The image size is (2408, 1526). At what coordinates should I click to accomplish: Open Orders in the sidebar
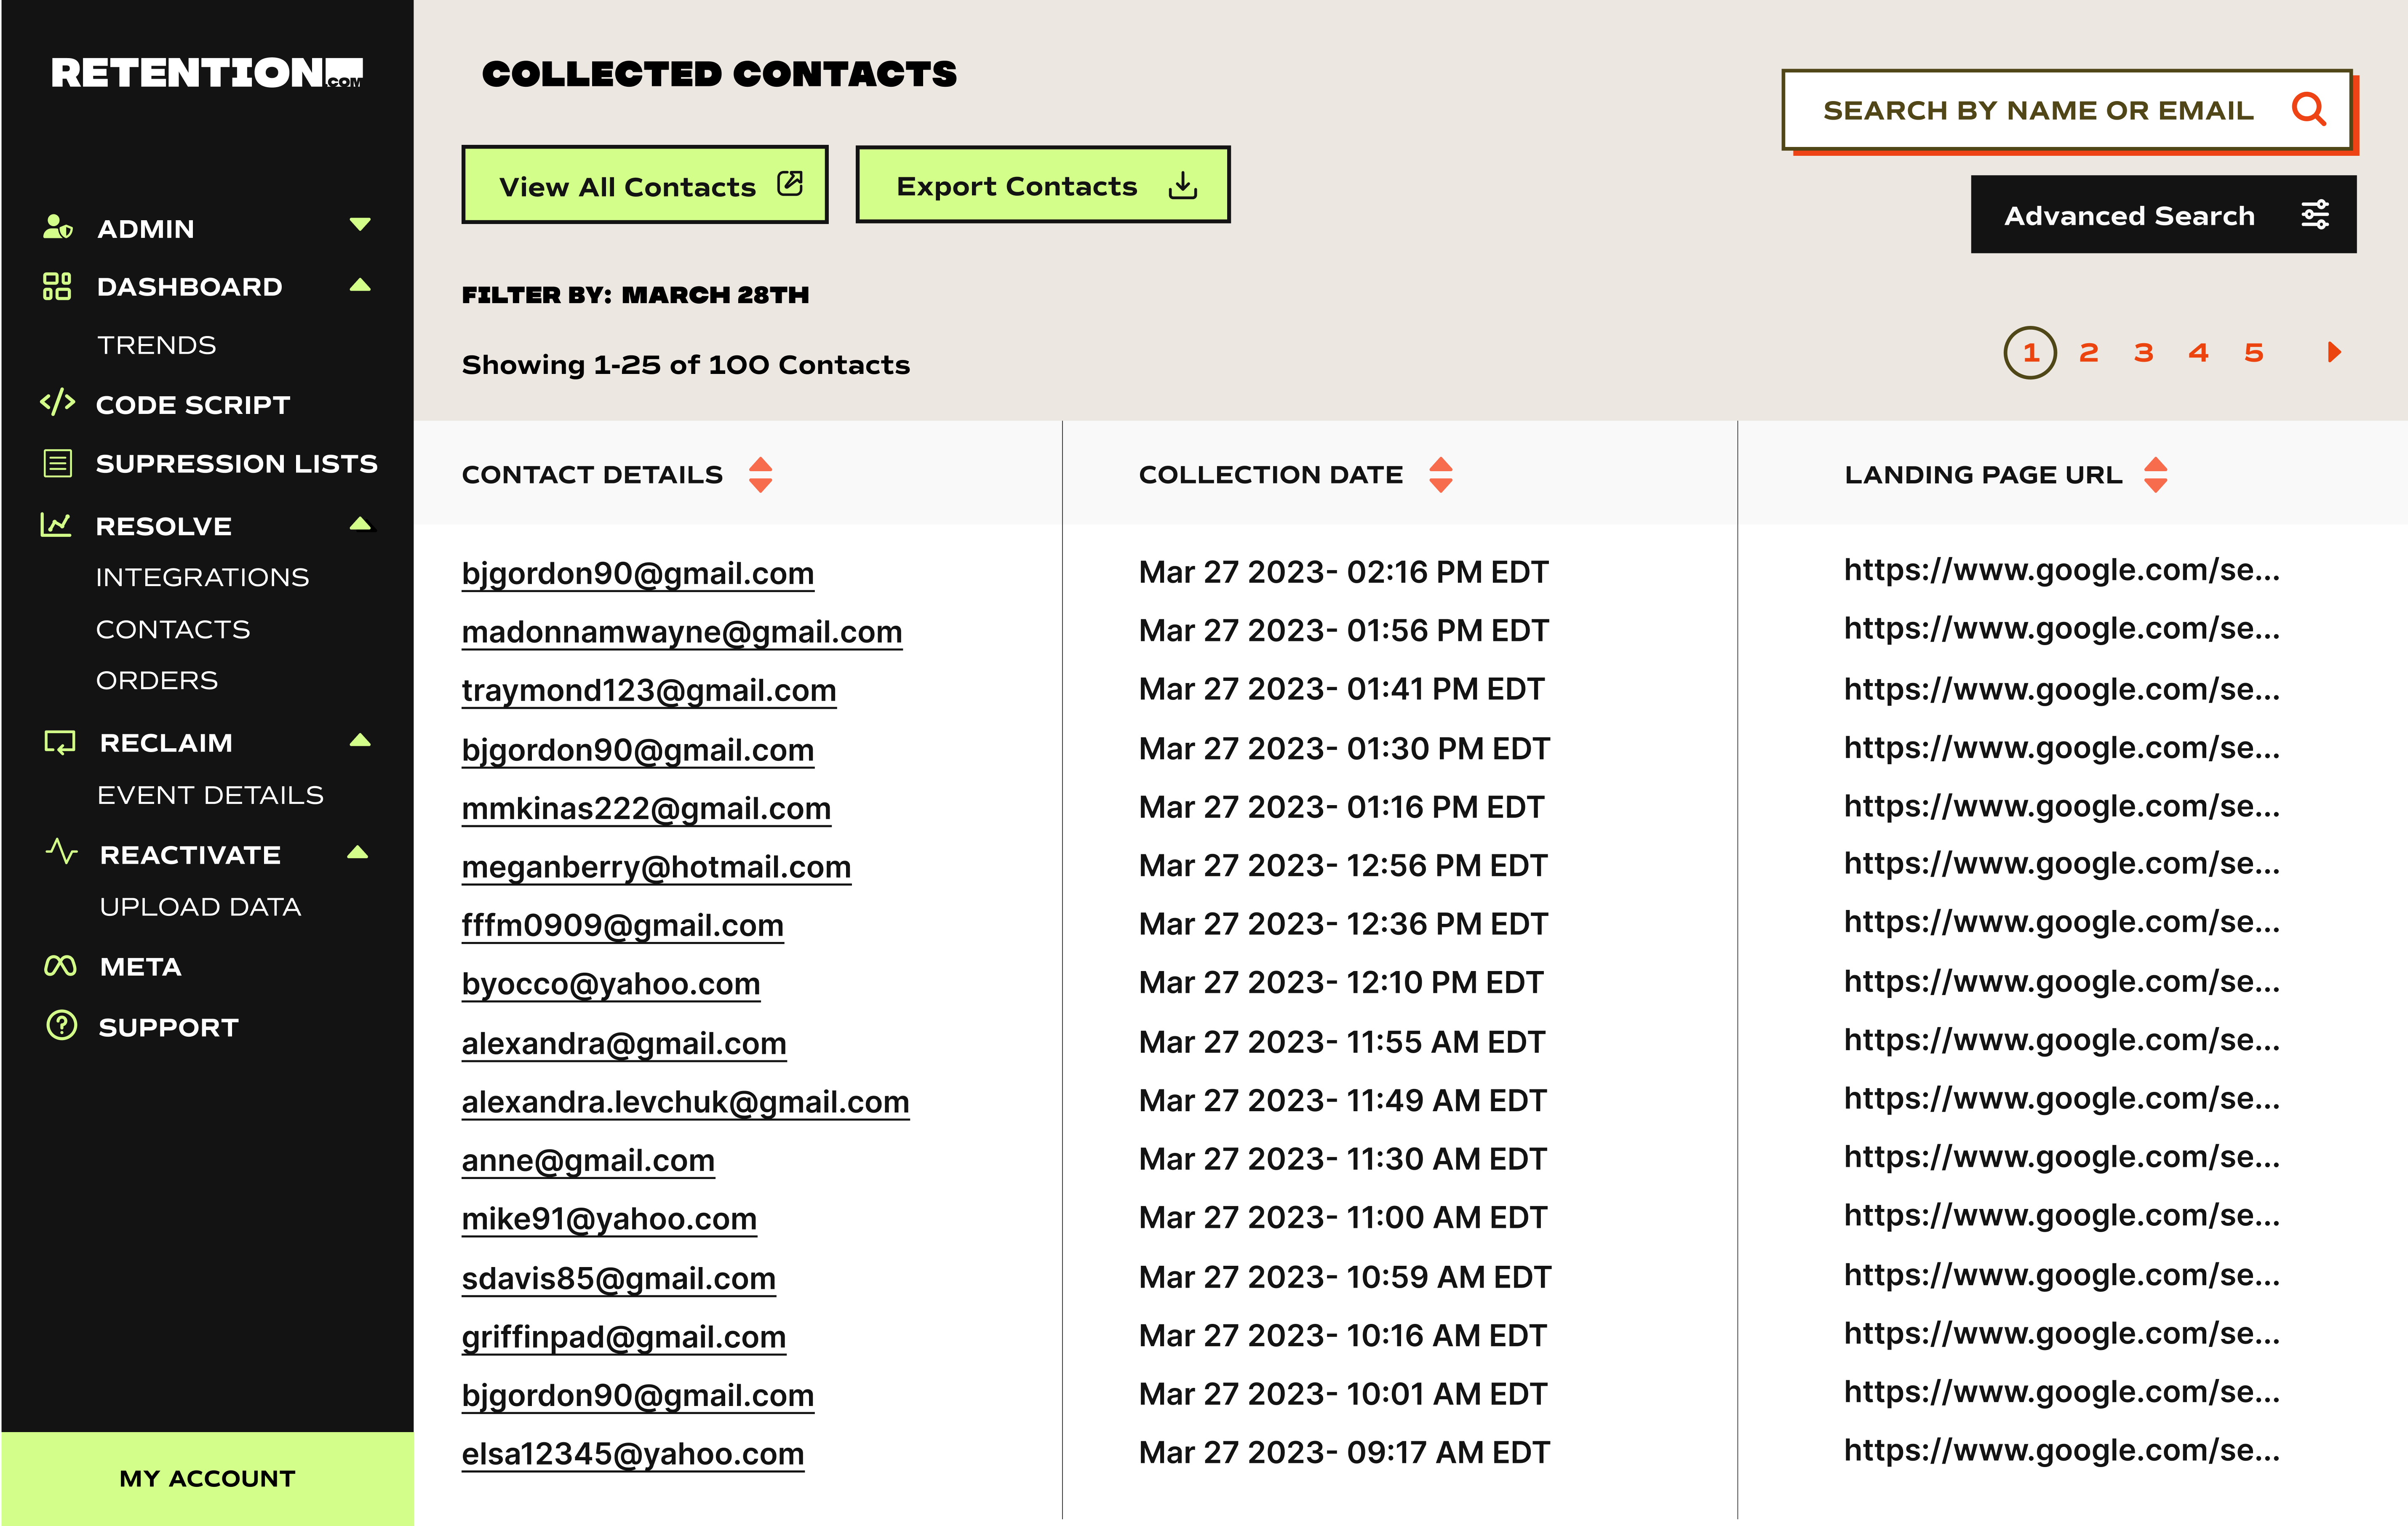[157, 680]
